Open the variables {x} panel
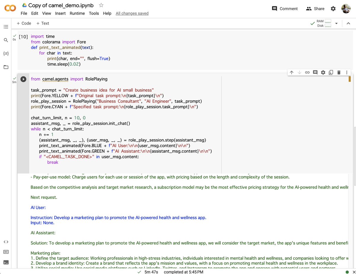The image size is (356, 274). pos(6,53)
